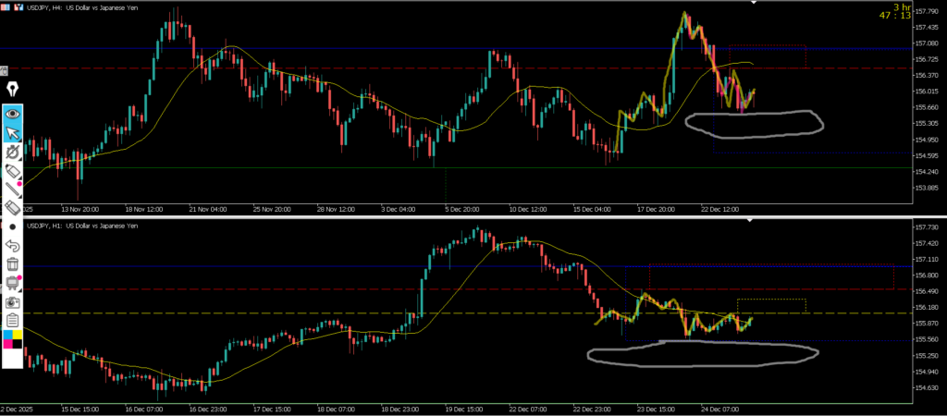Click the '22 Dec 12:00' time label

click(x=720, y=209)
